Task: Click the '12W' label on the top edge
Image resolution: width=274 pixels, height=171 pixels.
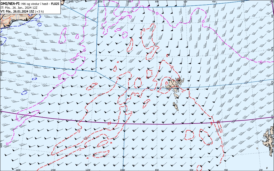Action: [x=100, y=2]
